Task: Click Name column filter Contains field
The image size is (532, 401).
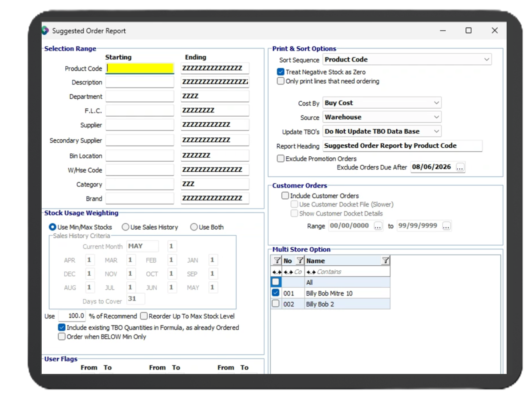Action: tap(348, 272)
